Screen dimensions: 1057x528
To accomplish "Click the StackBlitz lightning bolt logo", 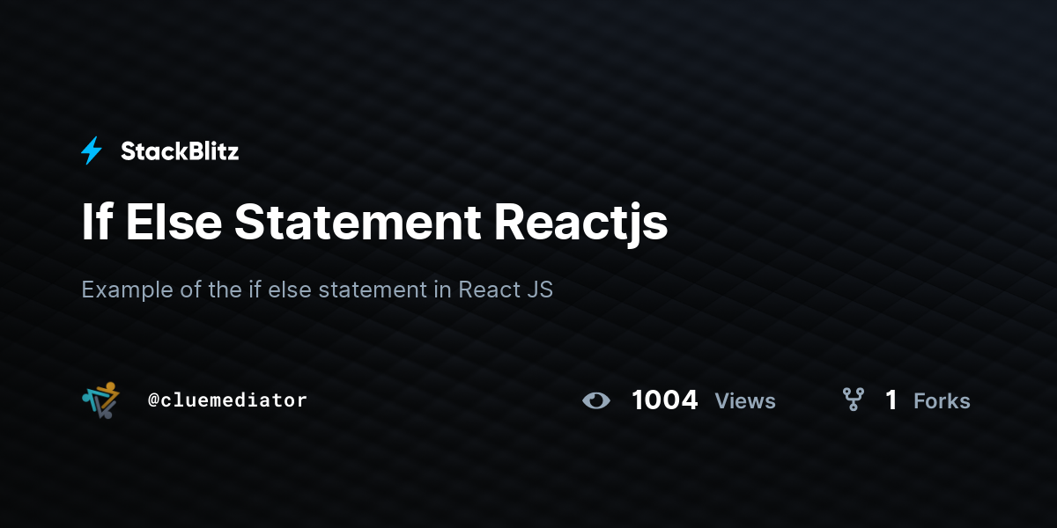I will (92, 151).
